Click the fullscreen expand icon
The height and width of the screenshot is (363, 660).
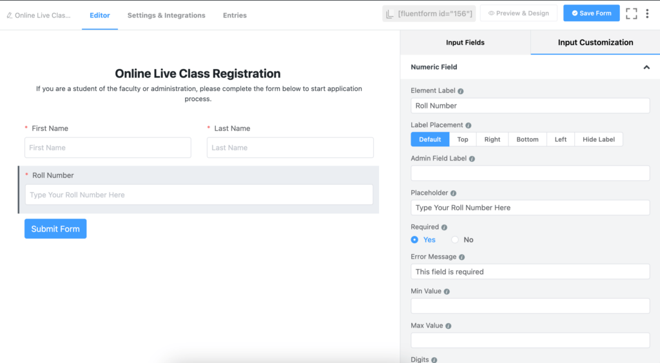pyautogui.click(x=632, y=14)
